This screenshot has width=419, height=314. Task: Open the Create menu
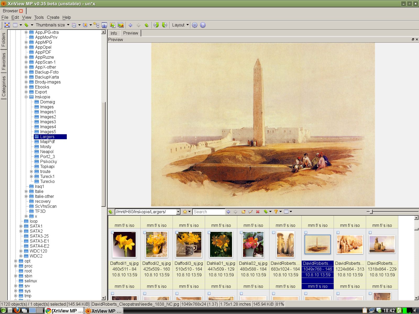53,17
